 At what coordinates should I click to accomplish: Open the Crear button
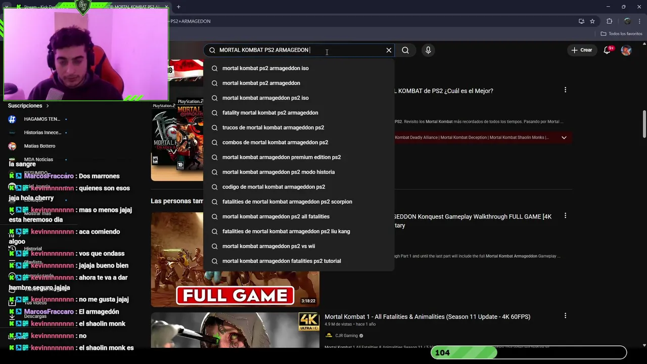(x=582, y=50)
